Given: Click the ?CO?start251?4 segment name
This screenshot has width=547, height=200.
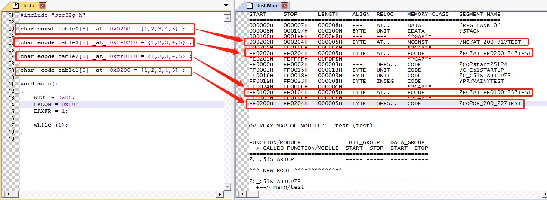Looking at the screenshot, I should pos(483,64).
